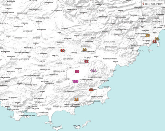The height and width of the screenshot is (131, 165).
Task: Select the LE LUC label
Action: coord(69,68)
